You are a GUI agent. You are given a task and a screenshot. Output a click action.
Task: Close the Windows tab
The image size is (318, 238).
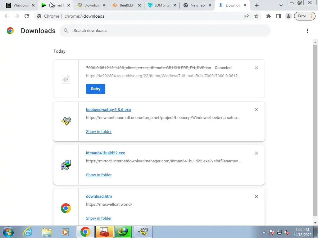click(x=33, y=5)
